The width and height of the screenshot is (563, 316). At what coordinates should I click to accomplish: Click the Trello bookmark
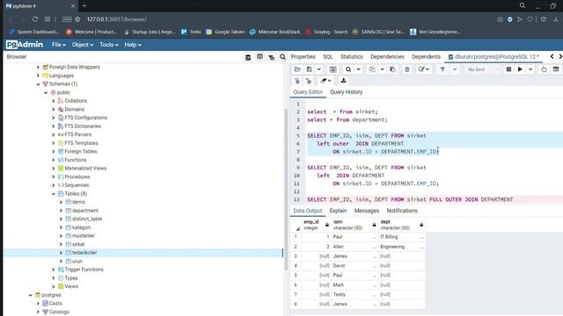(x=191, y=32)
